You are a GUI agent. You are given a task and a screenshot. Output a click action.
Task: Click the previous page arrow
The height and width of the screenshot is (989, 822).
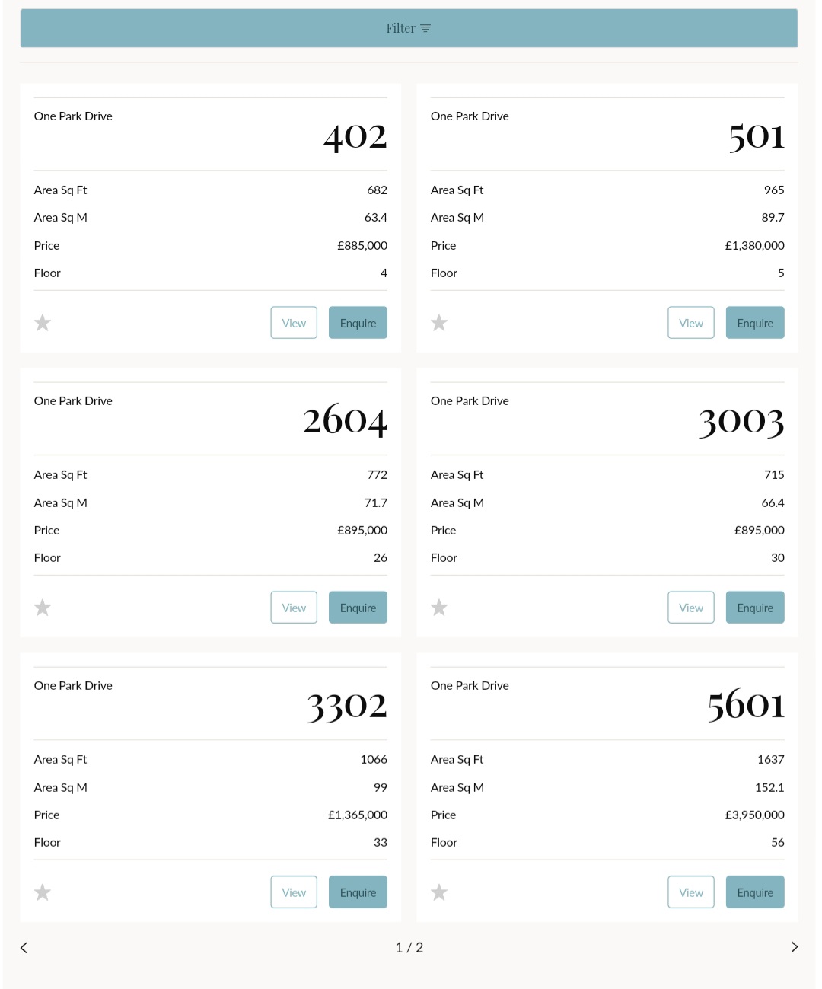[24, 947]
